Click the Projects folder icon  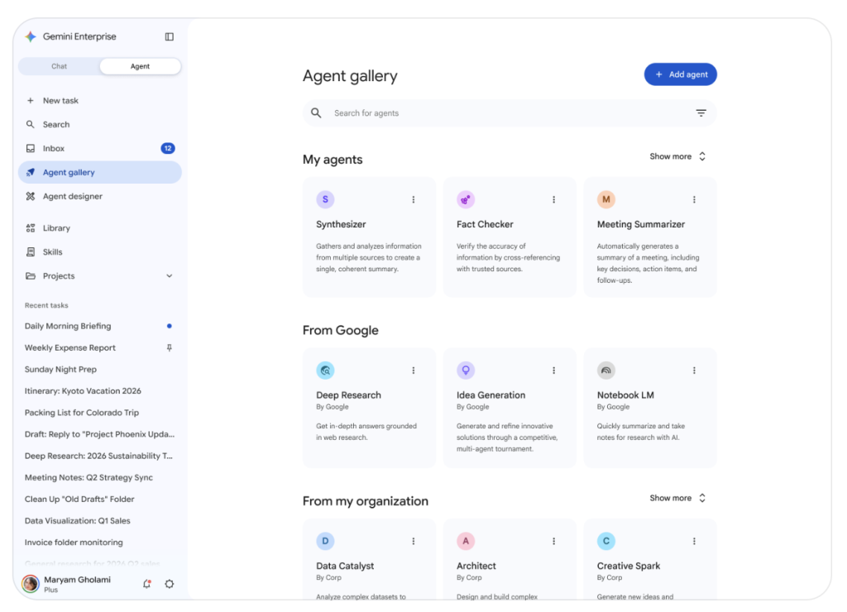31,276
